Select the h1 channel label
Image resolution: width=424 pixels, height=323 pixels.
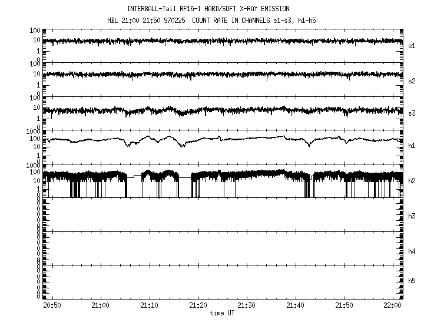(412, 147)
